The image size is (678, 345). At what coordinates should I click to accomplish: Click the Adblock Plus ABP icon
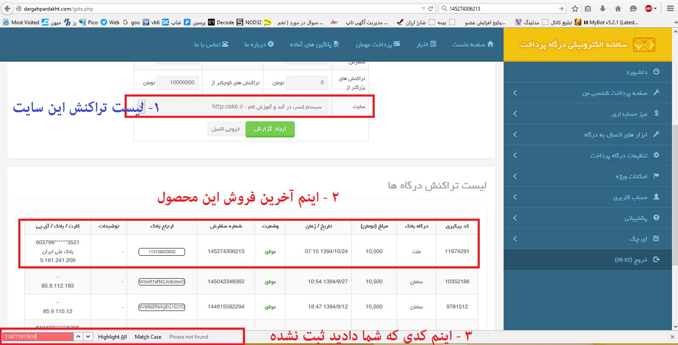(649, 9)
